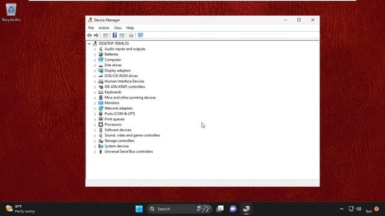Select the DESKTOP computer name label
Image resolution: width=385 pixels, height=216 pixels.
[x=114, y=44]
